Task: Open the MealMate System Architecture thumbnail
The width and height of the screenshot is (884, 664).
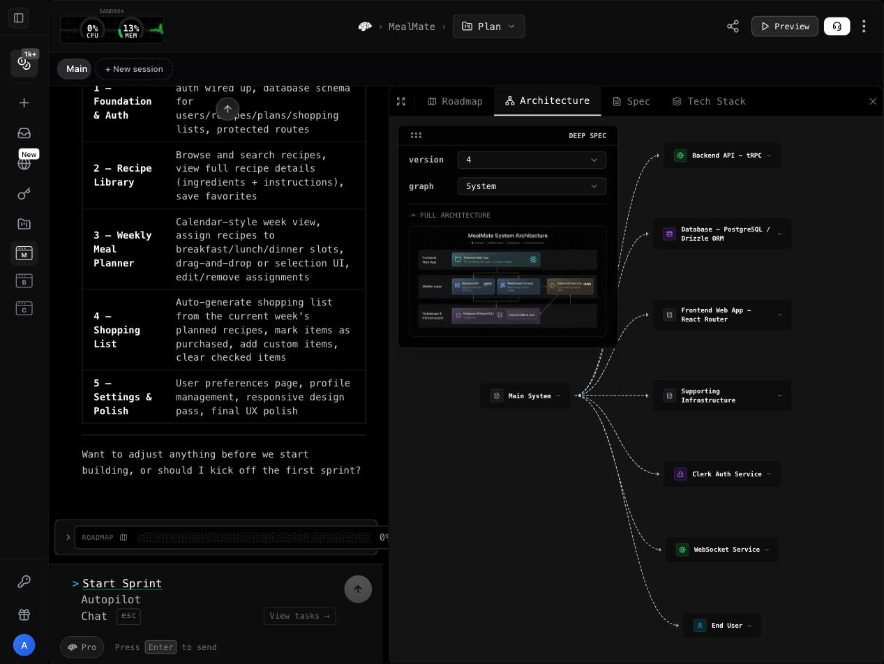Action: pos(507,281)
